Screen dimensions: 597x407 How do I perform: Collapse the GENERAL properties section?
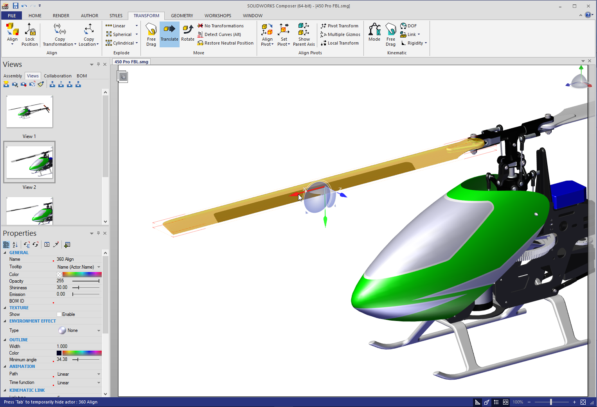[5, 253]
